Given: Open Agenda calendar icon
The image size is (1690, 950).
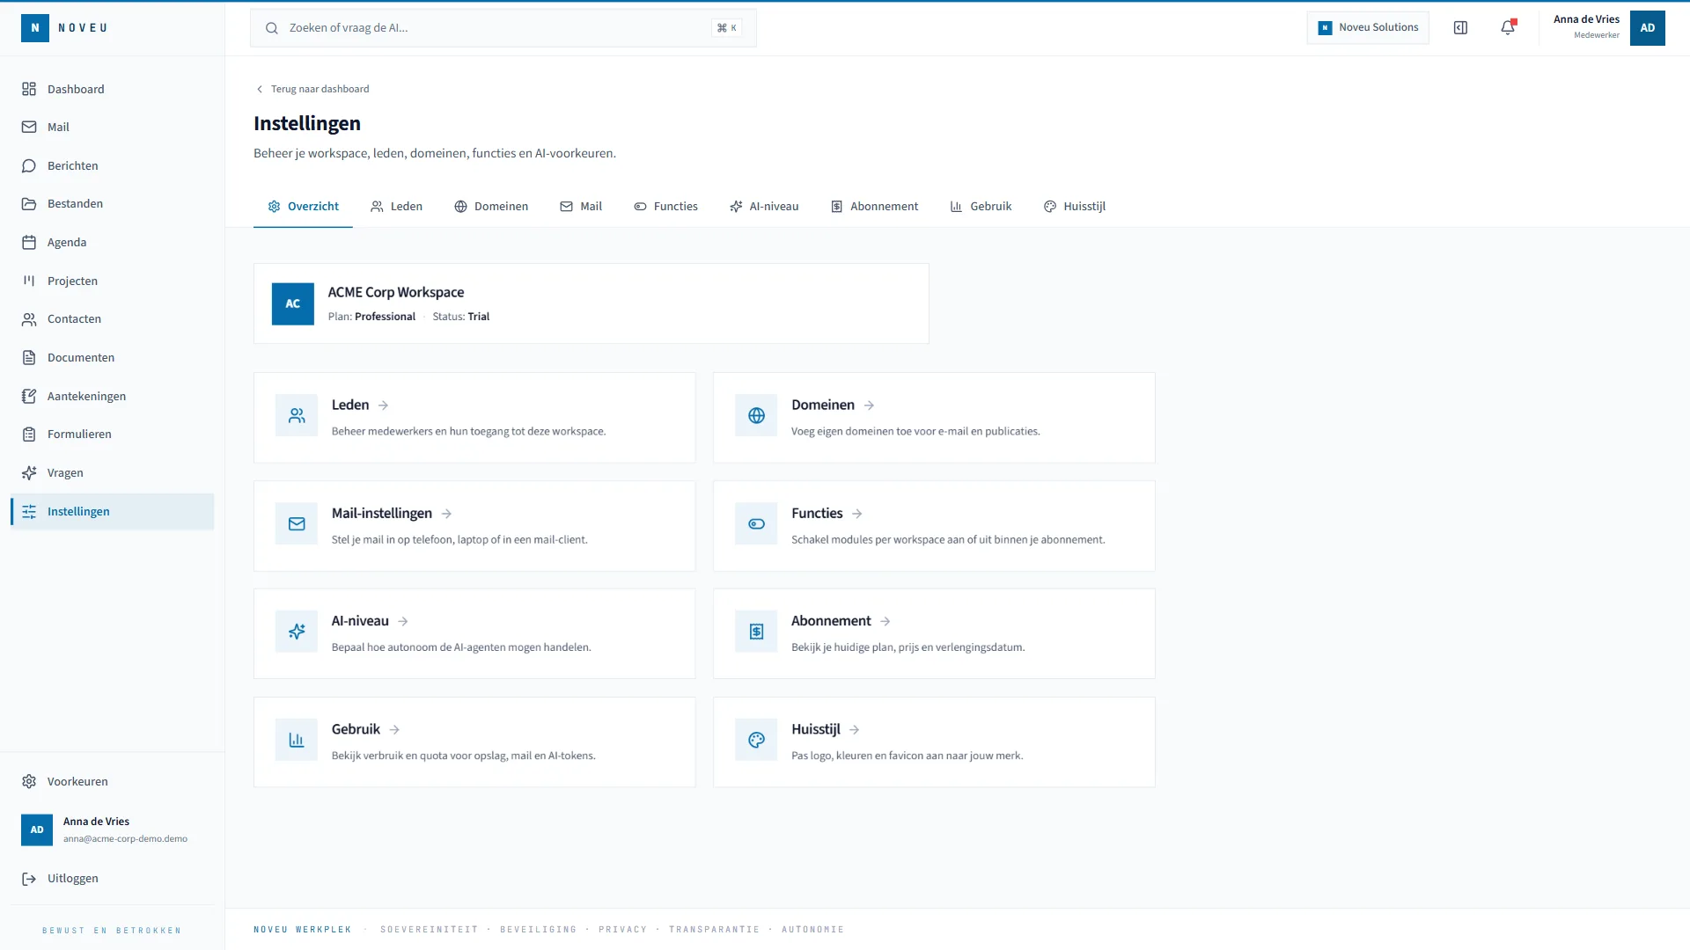Looking at the screenshot, I should click(29, 242).
